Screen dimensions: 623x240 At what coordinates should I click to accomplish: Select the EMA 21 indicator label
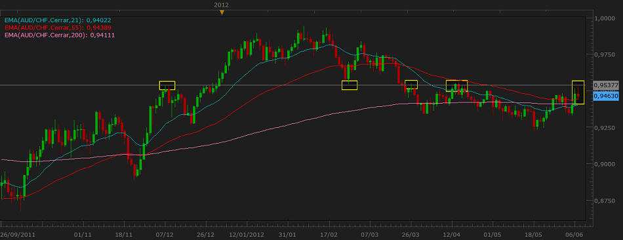click(x=58, y=20)
